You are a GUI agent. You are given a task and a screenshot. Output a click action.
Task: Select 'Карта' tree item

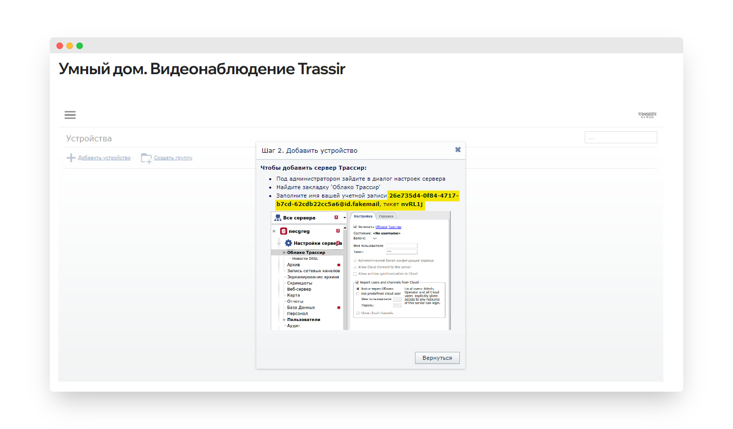click(294, 295)
